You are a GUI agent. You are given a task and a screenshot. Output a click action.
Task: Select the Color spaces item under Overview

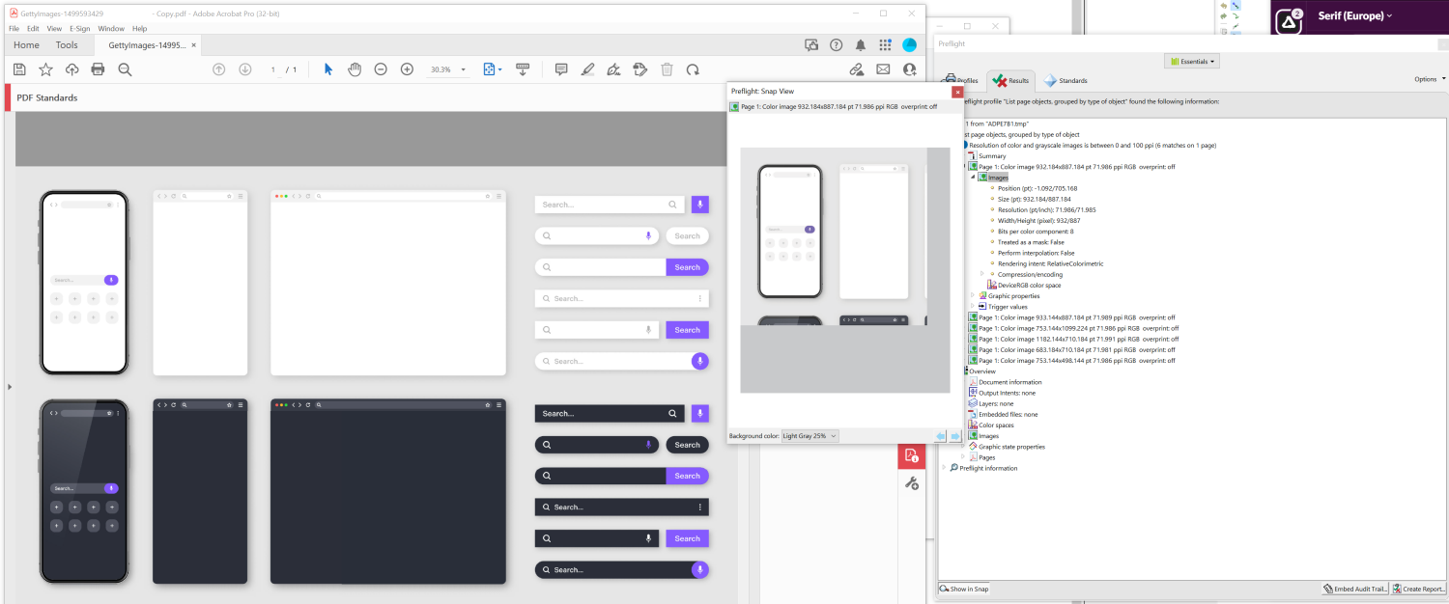(996, 426)
